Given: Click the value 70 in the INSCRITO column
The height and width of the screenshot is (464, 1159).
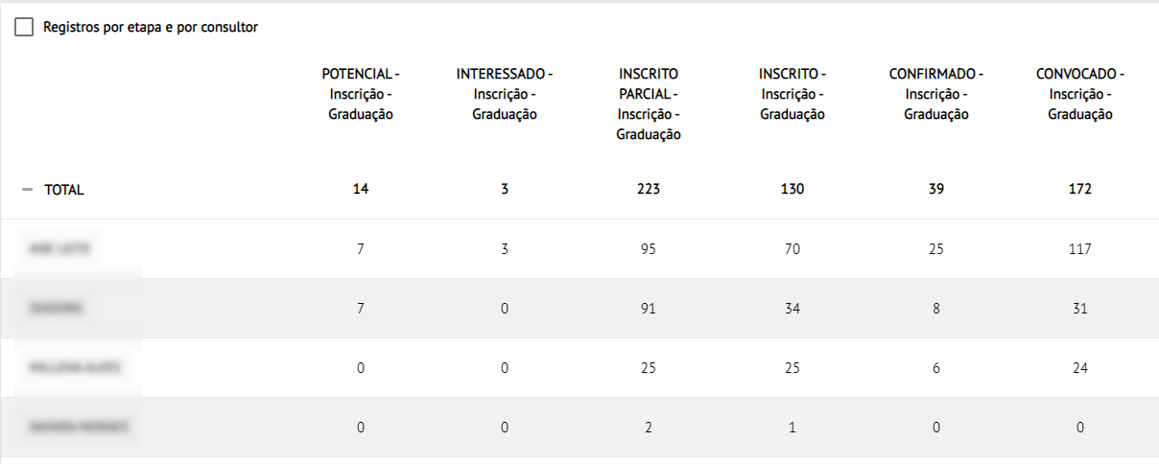Looking at the screenshot, I should coord(792,249).
